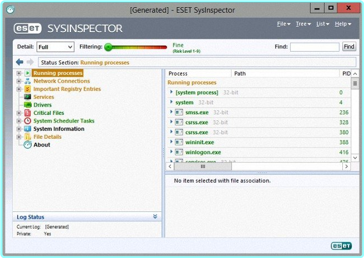Click the winlogon.exe process icon

click(179, 153)
